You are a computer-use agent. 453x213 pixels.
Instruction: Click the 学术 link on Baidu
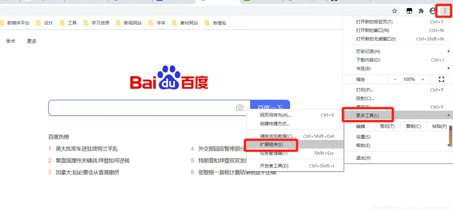[11, 41]
